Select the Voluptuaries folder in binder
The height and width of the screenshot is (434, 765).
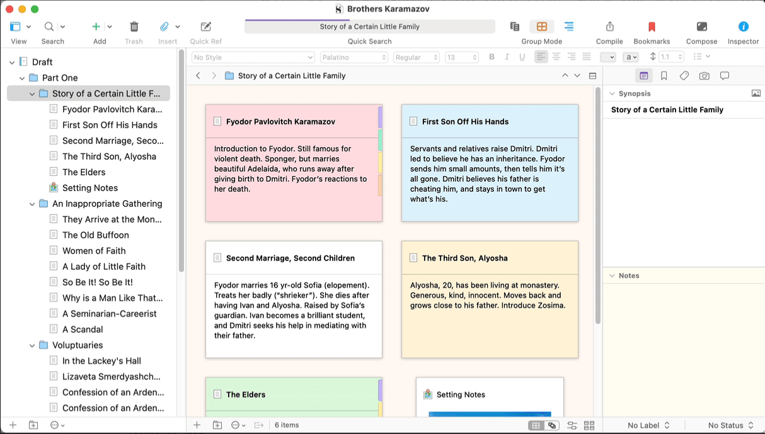point(77,345)
